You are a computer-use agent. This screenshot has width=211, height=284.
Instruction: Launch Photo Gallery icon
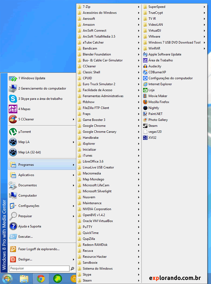(x=145, y=120)
